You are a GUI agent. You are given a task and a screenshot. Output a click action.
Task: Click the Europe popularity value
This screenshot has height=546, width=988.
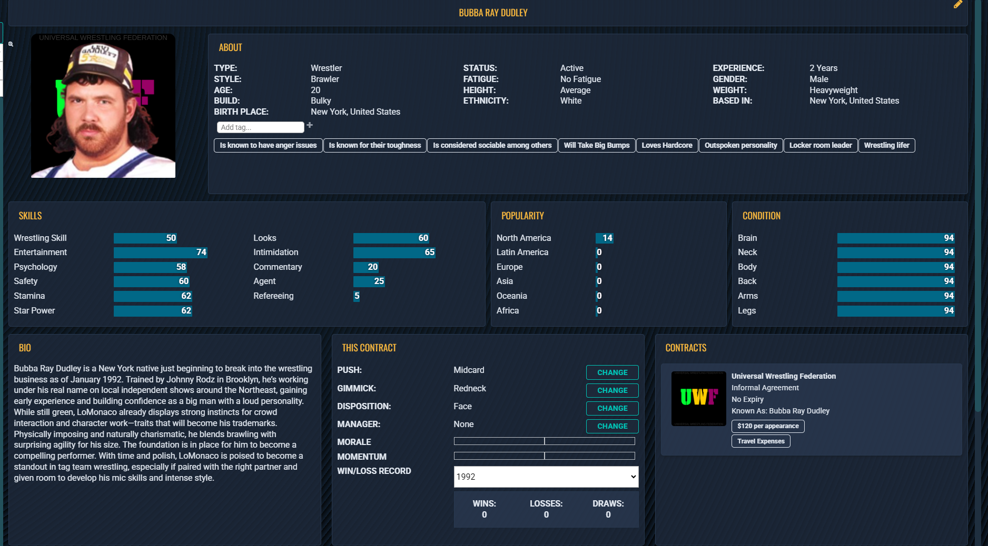599,267
